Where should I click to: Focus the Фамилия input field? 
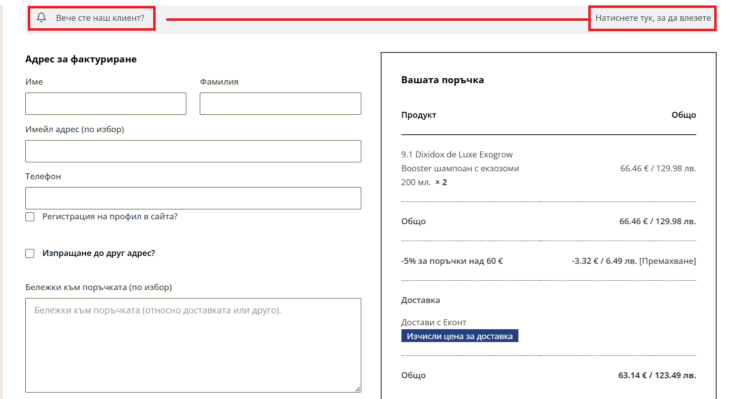point(281,103)
